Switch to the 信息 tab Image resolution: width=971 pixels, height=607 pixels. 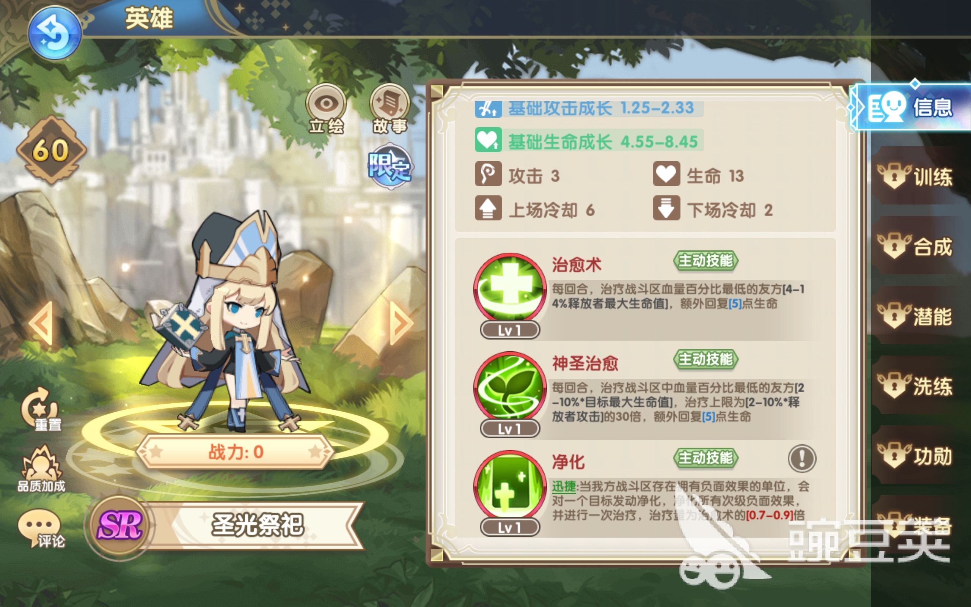click(911, 107)
